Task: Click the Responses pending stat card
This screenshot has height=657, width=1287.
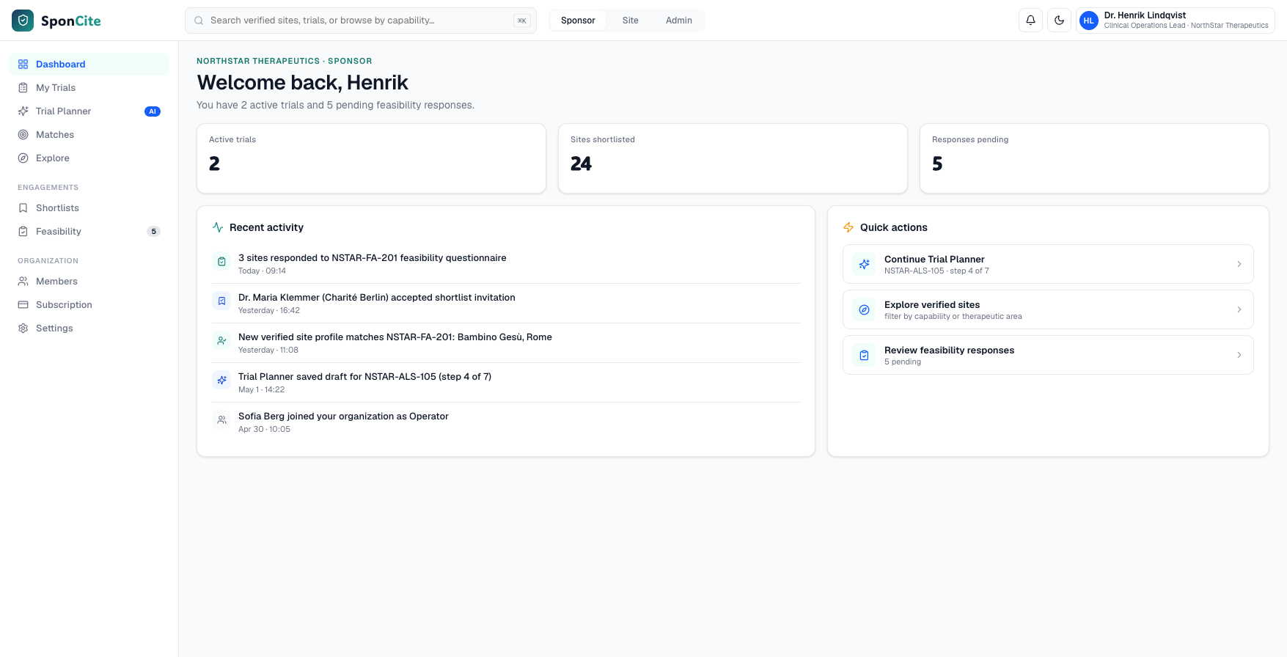Action: click(1094, 158)
